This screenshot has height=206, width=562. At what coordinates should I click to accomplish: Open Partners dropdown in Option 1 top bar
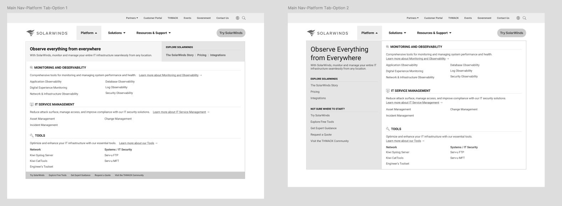(132, 18)
